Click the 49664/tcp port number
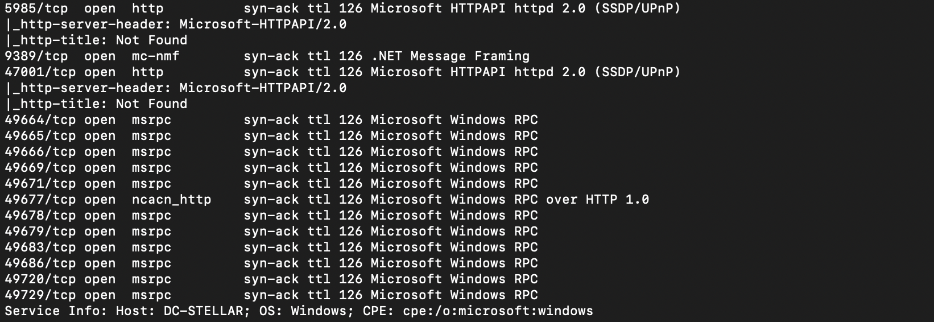The image size is (934, 322). (x=40, y=120)
